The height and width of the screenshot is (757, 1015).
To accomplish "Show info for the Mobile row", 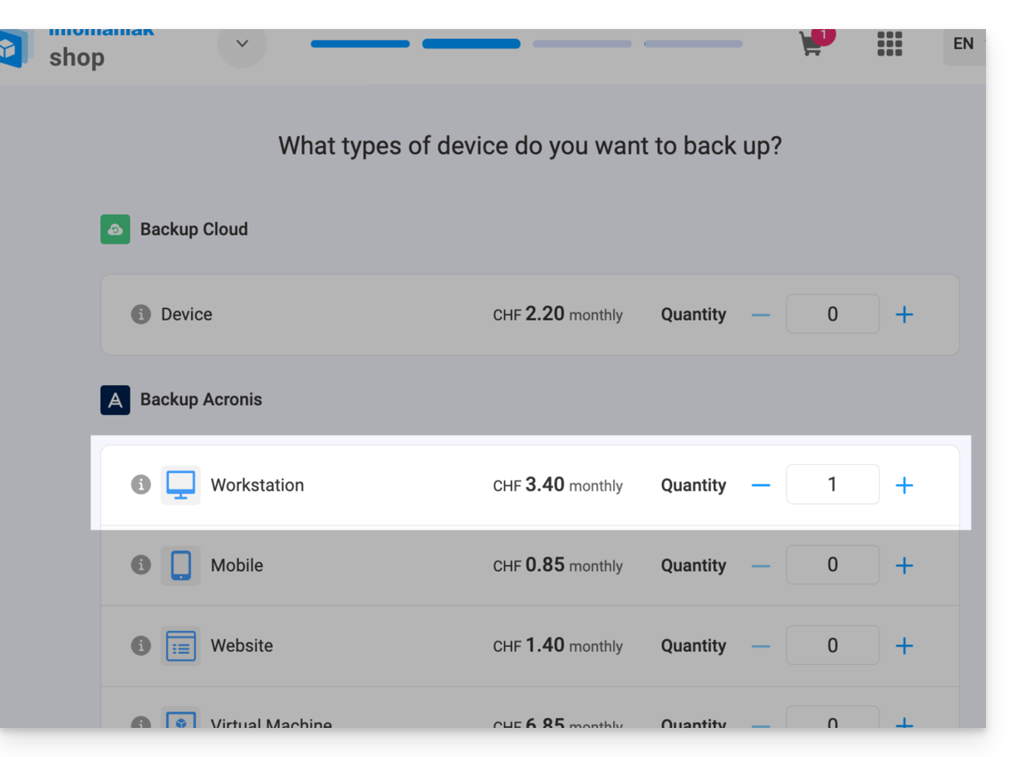I will tap(141, 565).
